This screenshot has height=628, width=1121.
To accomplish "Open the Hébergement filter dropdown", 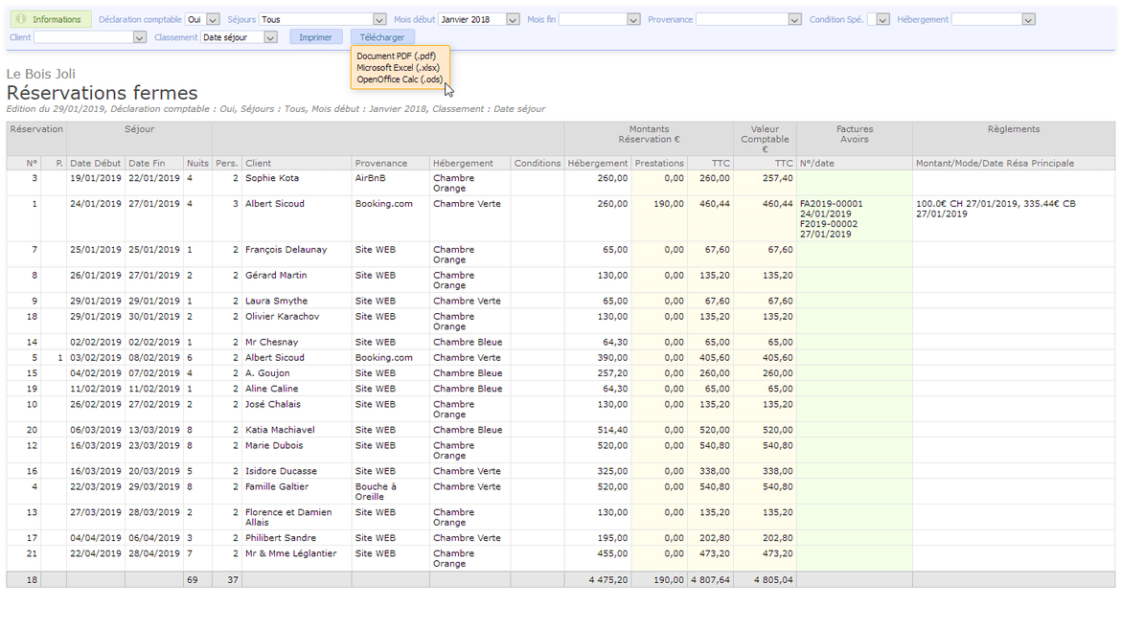I will click(x=1028, y=19).
